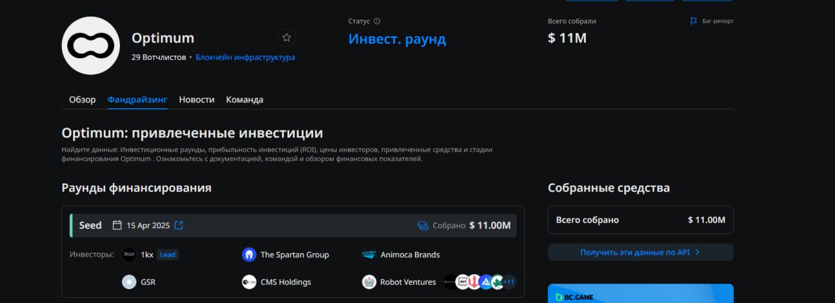Open the Фандрайзинг tab
The image size is (835, 303).
coord(137,100)
